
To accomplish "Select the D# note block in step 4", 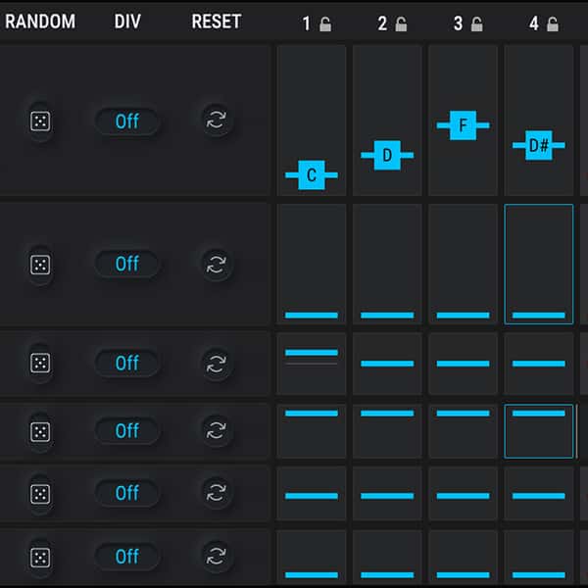I will pyautogui.click(x=538, y=146).
